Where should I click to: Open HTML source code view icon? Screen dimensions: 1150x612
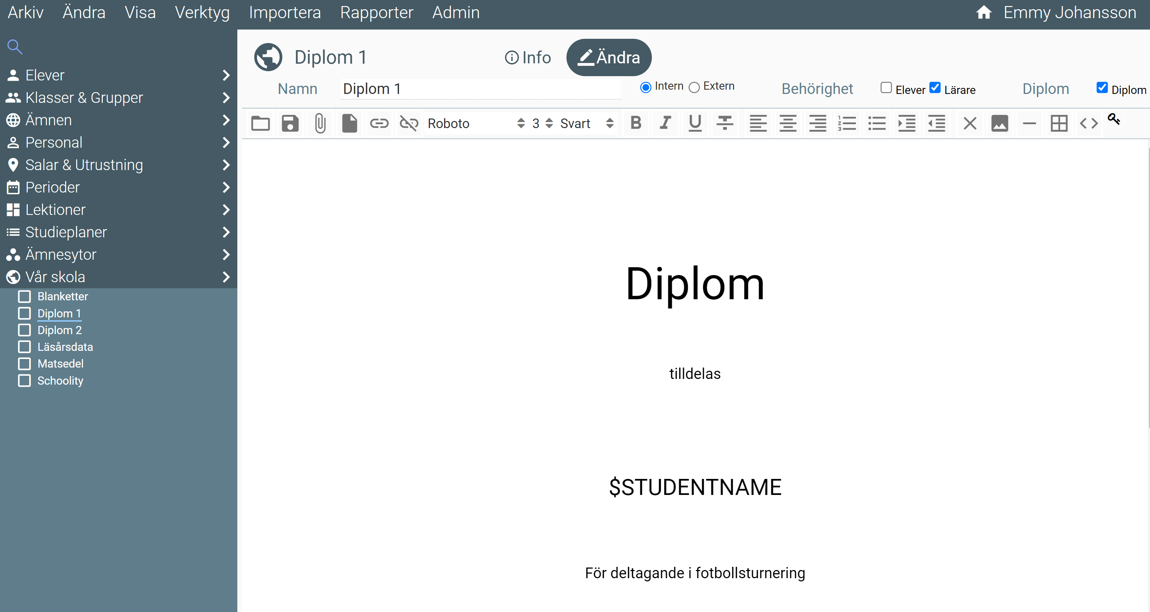tap(1088, 123)
